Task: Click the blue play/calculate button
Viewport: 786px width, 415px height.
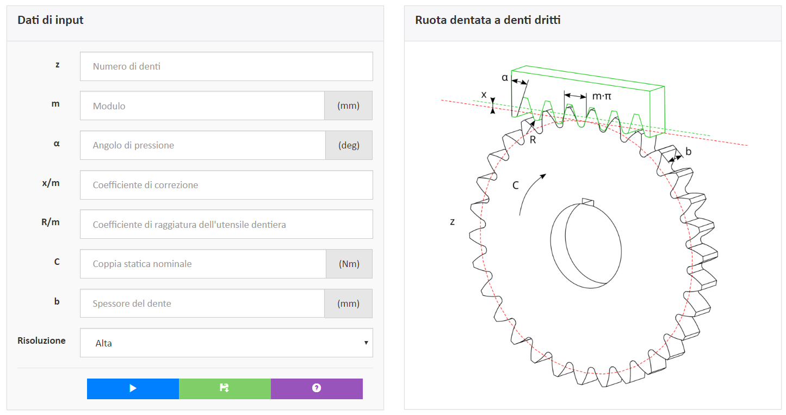Action: coord(133,388)
